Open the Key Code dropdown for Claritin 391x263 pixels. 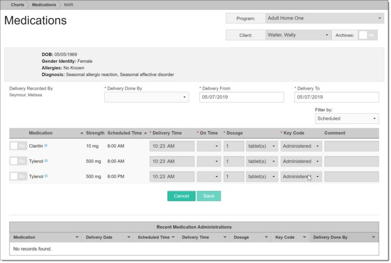[x=301, y=146]
